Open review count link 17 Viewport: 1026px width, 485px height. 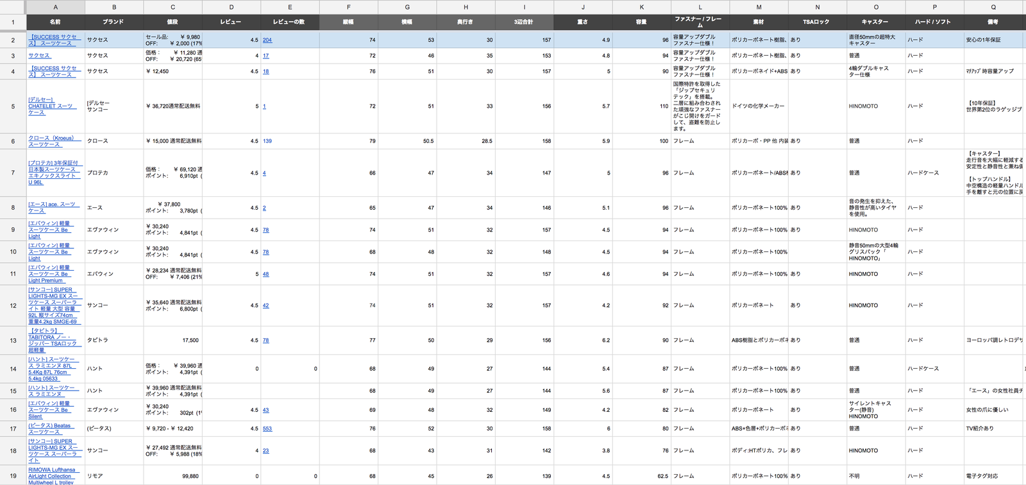(x=266, y=56)
